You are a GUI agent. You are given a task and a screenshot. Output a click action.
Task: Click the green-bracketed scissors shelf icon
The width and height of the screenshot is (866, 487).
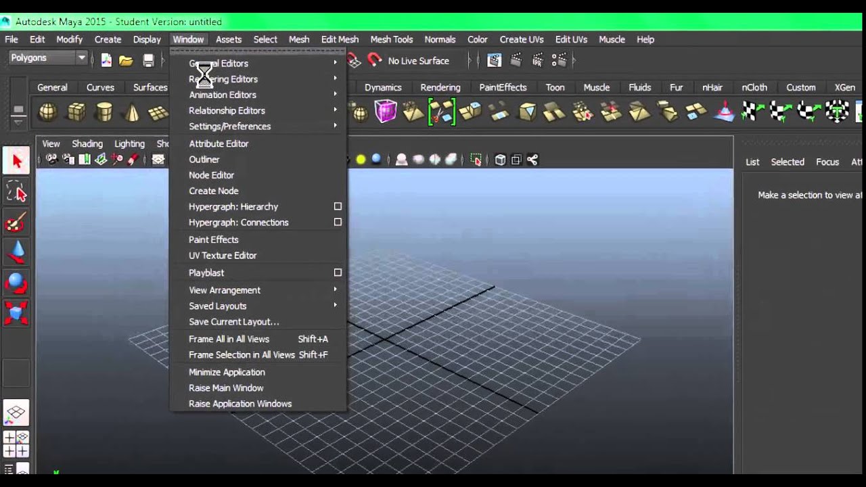441,112
